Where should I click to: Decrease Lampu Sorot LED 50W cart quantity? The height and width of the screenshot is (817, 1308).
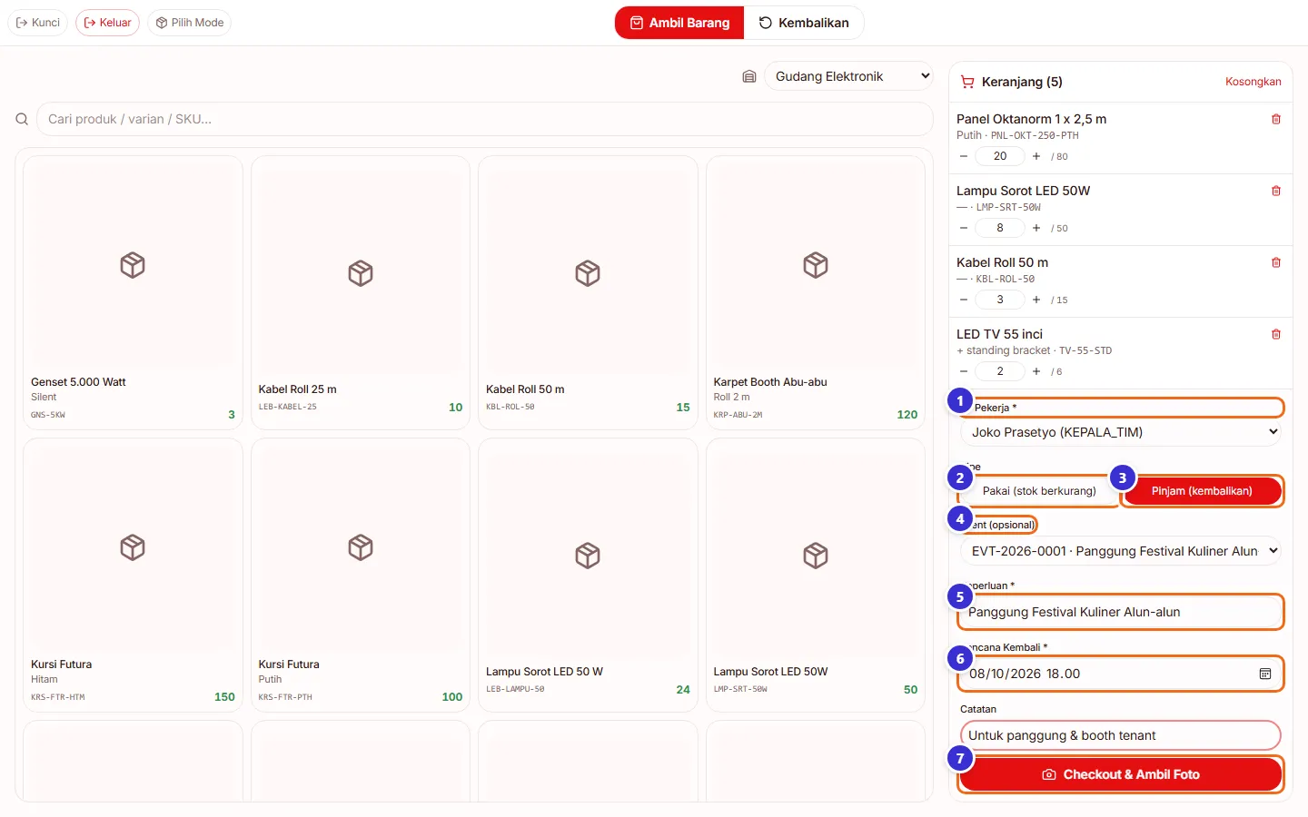[964, 228]
